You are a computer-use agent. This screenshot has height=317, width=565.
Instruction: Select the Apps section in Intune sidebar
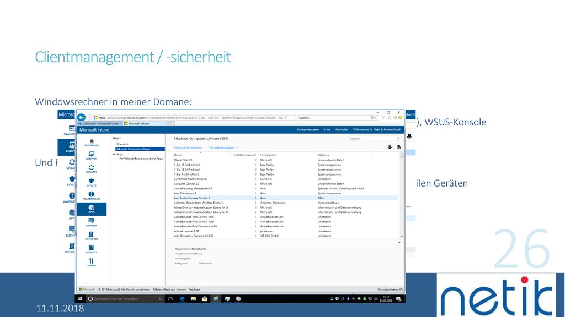click(x=92, y=209)
